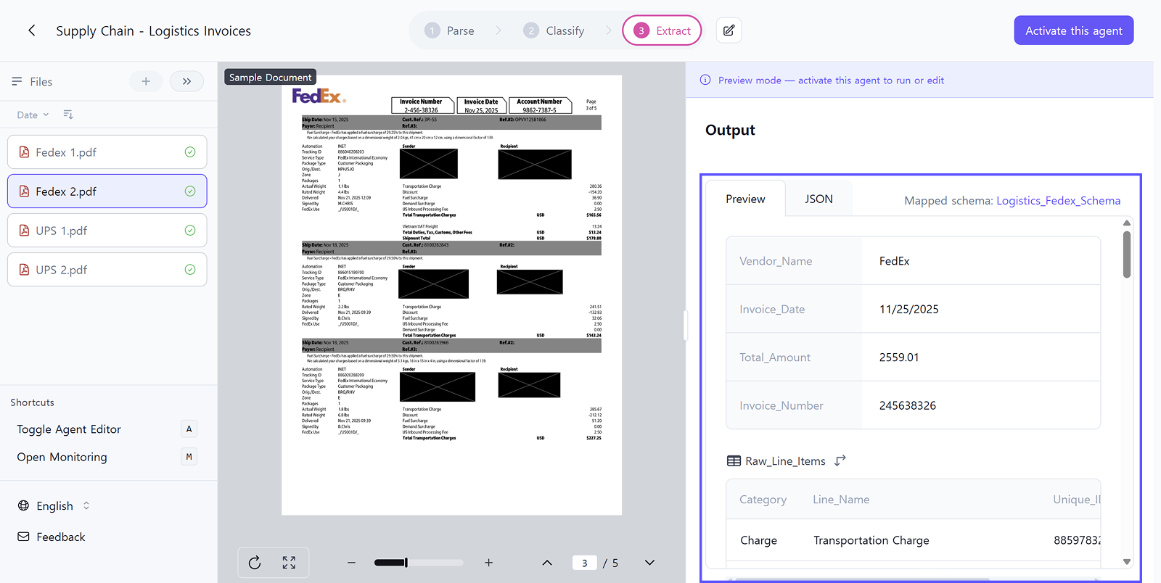Add a new file with plus button
The height and width of the screenshot is (583, 1161).
[x=146, y=81]
